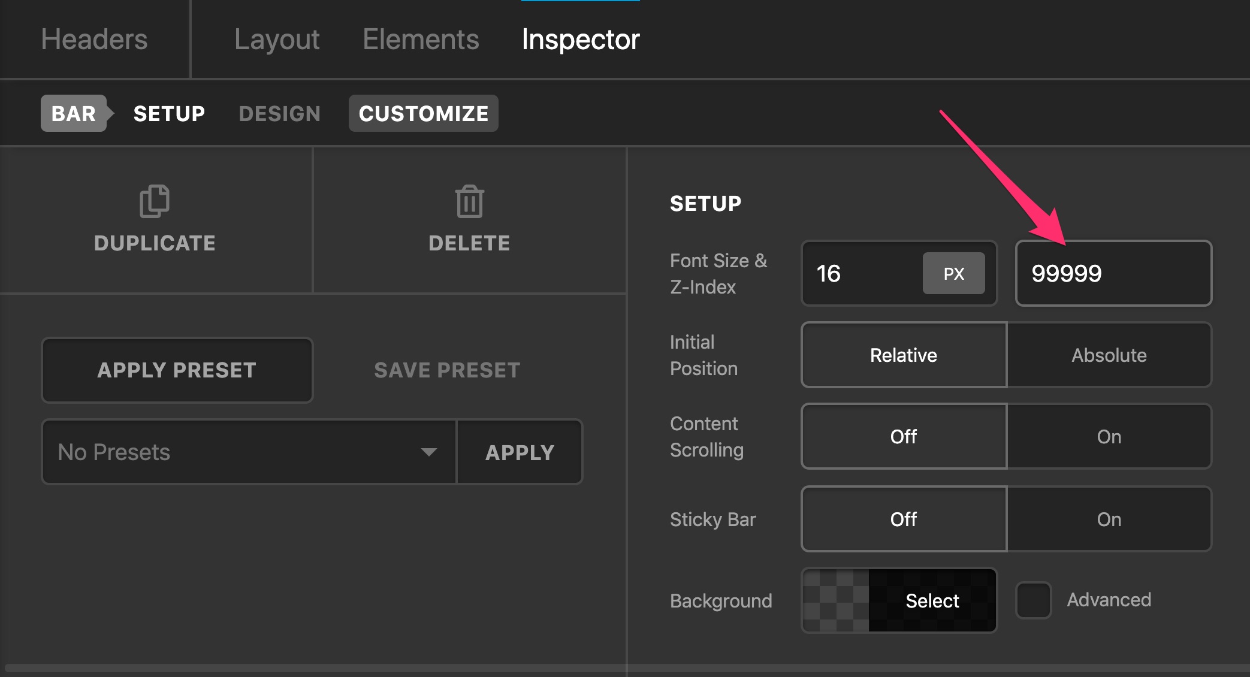
Task: Click the SAVE PRESET button
Action: click(447, 370)
